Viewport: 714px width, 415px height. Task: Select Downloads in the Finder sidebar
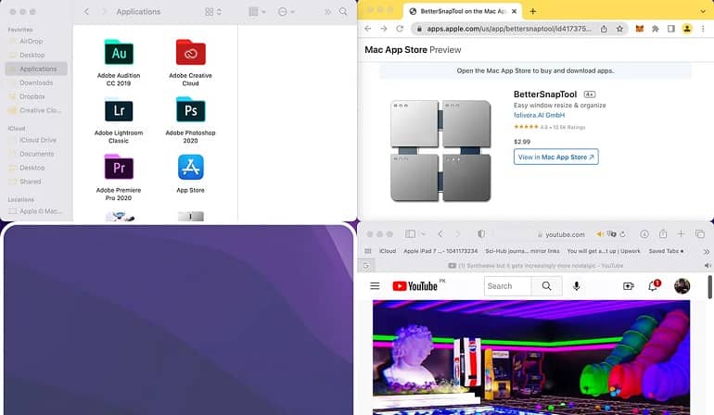36,82
